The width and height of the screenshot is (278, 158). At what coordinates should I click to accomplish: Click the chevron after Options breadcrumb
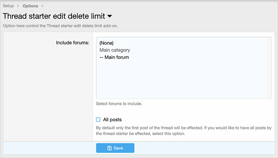(x=42, y=6)
